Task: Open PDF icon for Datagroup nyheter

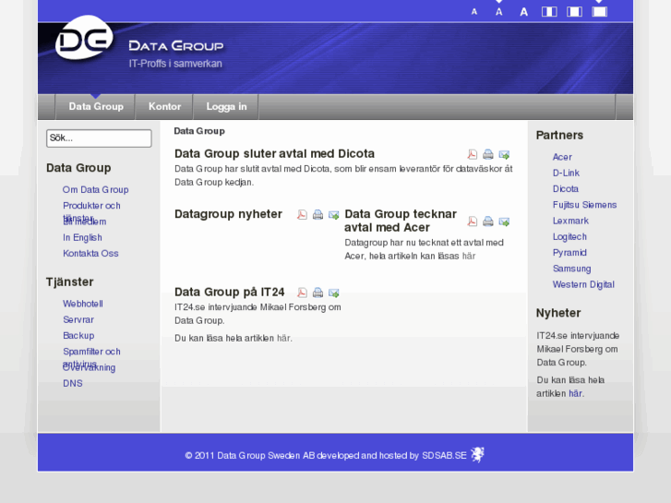Action: [x=302, y=214]
